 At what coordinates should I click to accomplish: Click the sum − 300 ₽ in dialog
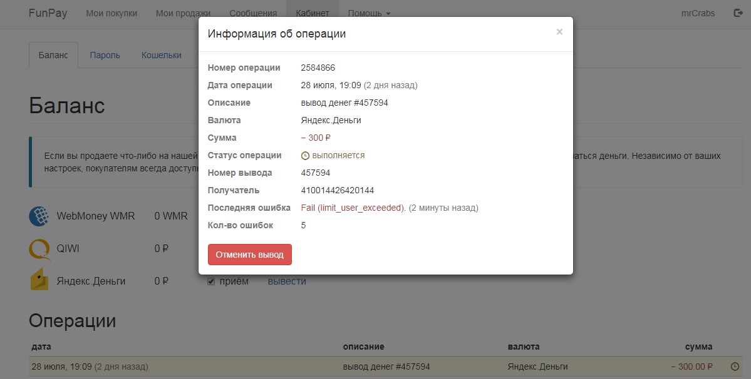tap(316, 138)
